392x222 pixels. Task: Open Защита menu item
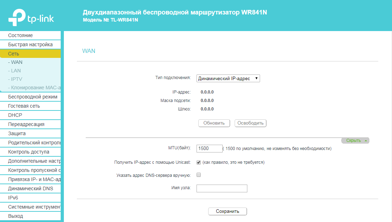tap(30, 133)
